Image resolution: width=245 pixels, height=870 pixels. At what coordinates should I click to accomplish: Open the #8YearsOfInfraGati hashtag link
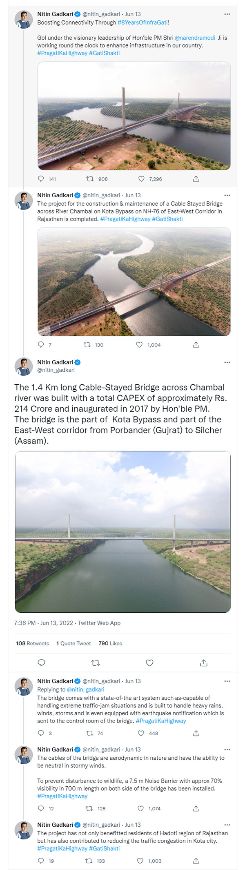[143, 22]
